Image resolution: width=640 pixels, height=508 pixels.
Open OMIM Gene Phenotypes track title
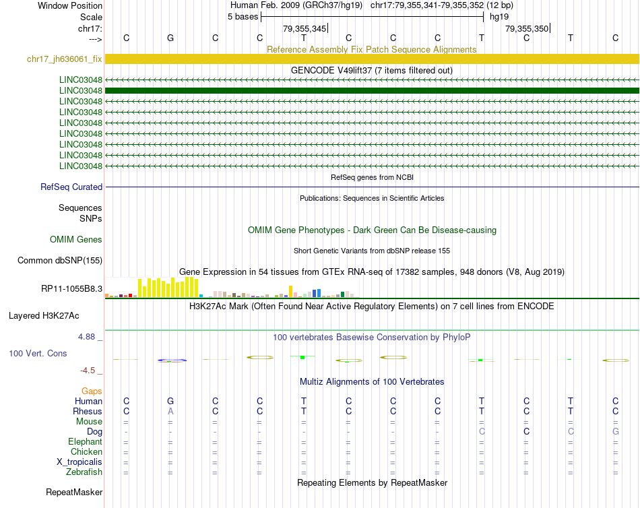pos(372,230)
